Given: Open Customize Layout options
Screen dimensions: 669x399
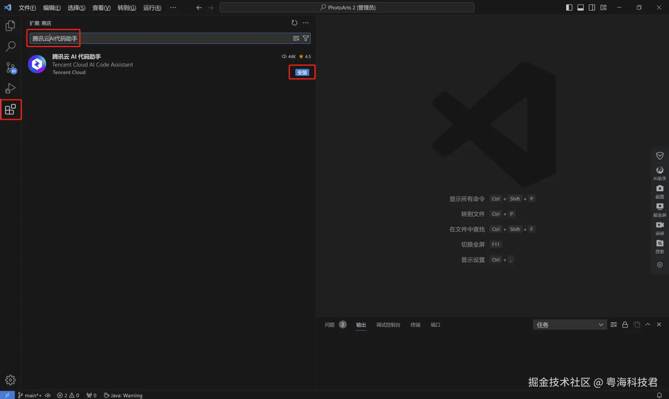Looking at the screenshot, I should tap(603, 8).
